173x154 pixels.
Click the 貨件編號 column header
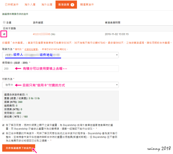[38, 22]
